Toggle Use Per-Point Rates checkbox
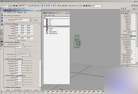The image size is (138, 94). (x=16, y=50)
